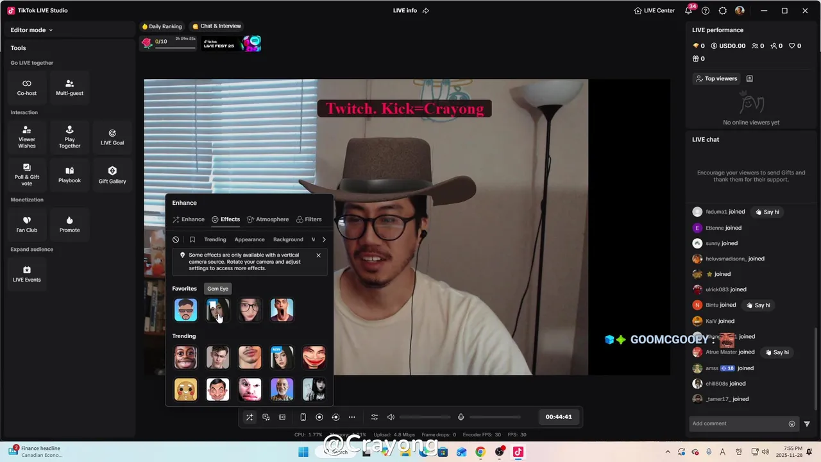
Task: Click the LIVE FEST 25 banner
Action: click(232, 44)
